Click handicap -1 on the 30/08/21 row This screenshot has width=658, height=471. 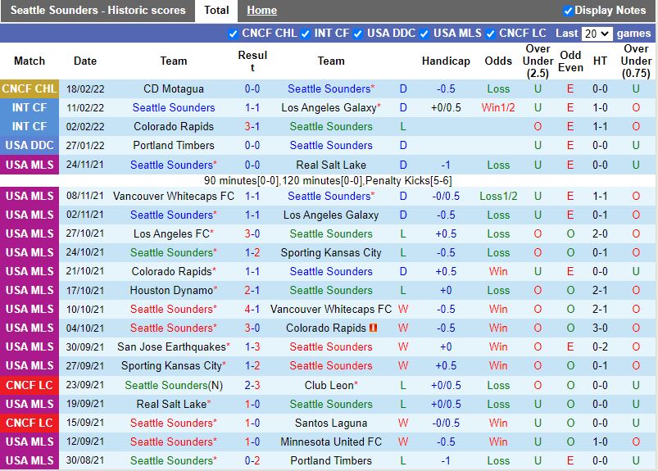[446, 460]
